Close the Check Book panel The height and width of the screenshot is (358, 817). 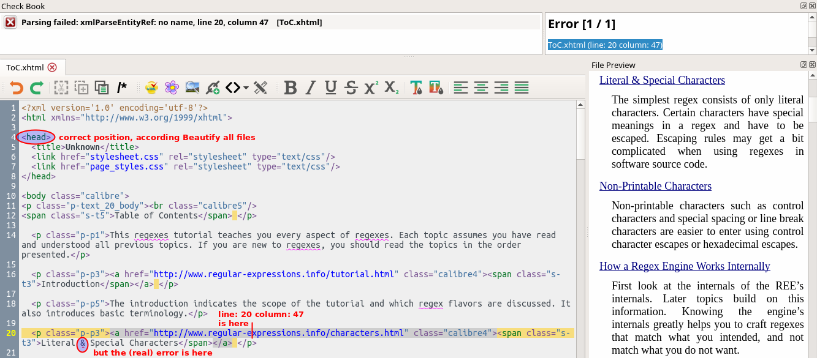tap(812, 6)
